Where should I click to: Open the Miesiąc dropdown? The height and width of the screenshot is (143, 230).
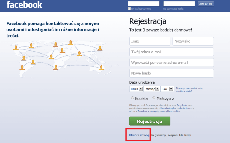pos(152,89)
